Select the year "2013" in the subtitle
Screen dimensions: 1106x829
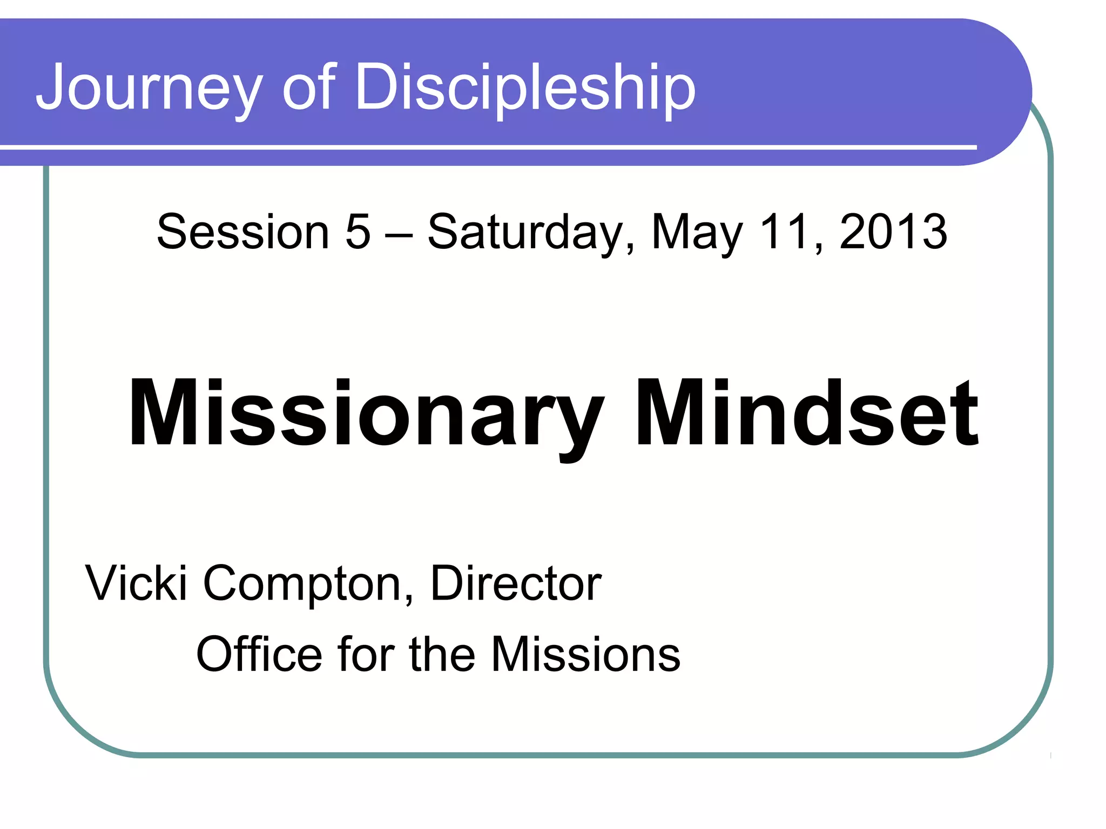click(894, 232)
